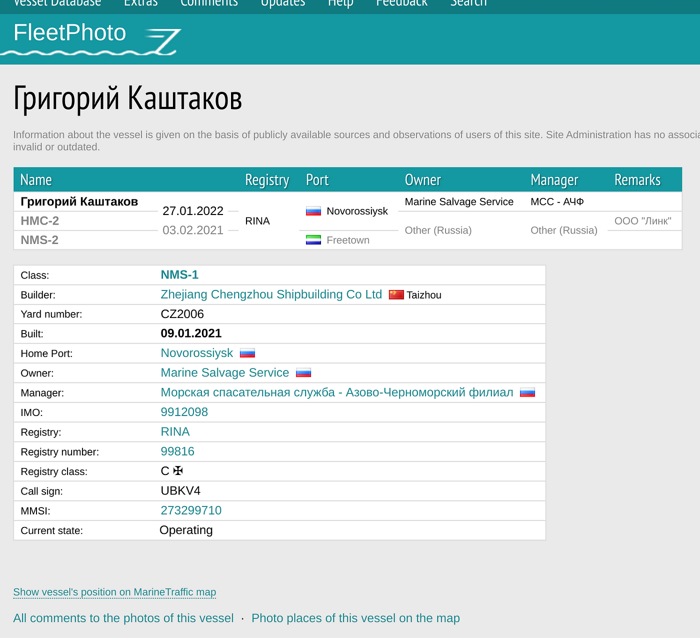Click the Russian flag in Home Port row
Viewport: 700px width, 638px height.
point(247,353)
